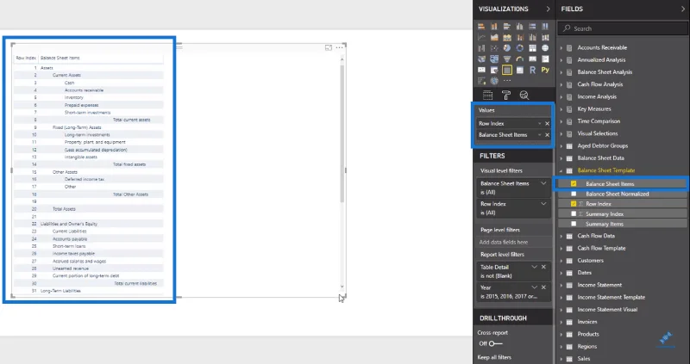
Task: Toggle the Cross-report drillthrough switch
Action: [495, 343]
